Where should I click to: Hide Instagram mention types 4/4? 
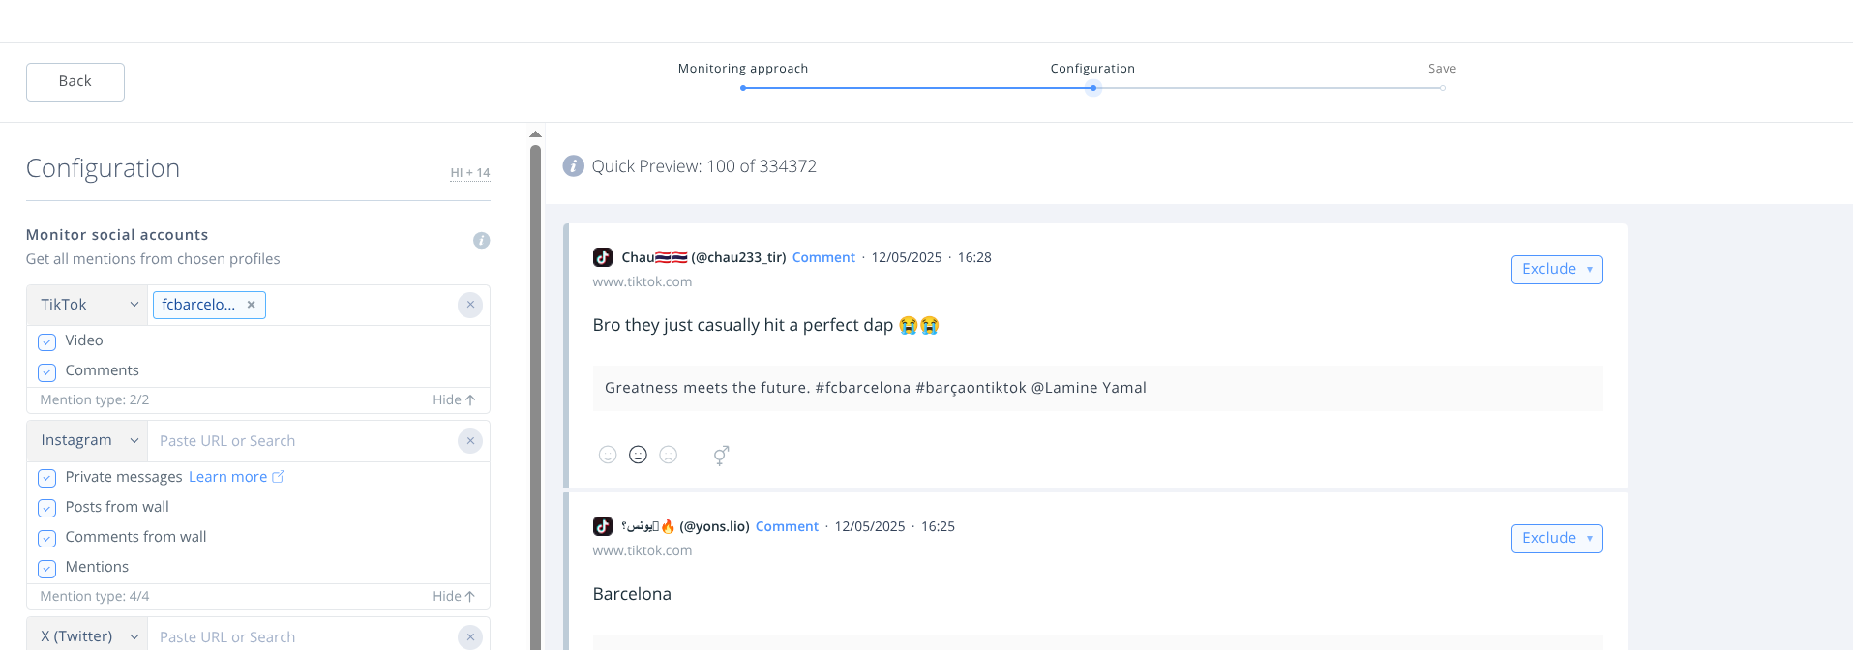pyautogui.click(x=454, y=596)
